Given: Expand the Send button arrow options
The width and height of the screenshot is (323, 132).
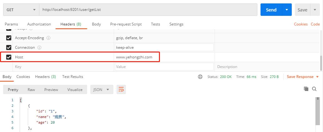Looking at the screenshot, I should 287,10.
